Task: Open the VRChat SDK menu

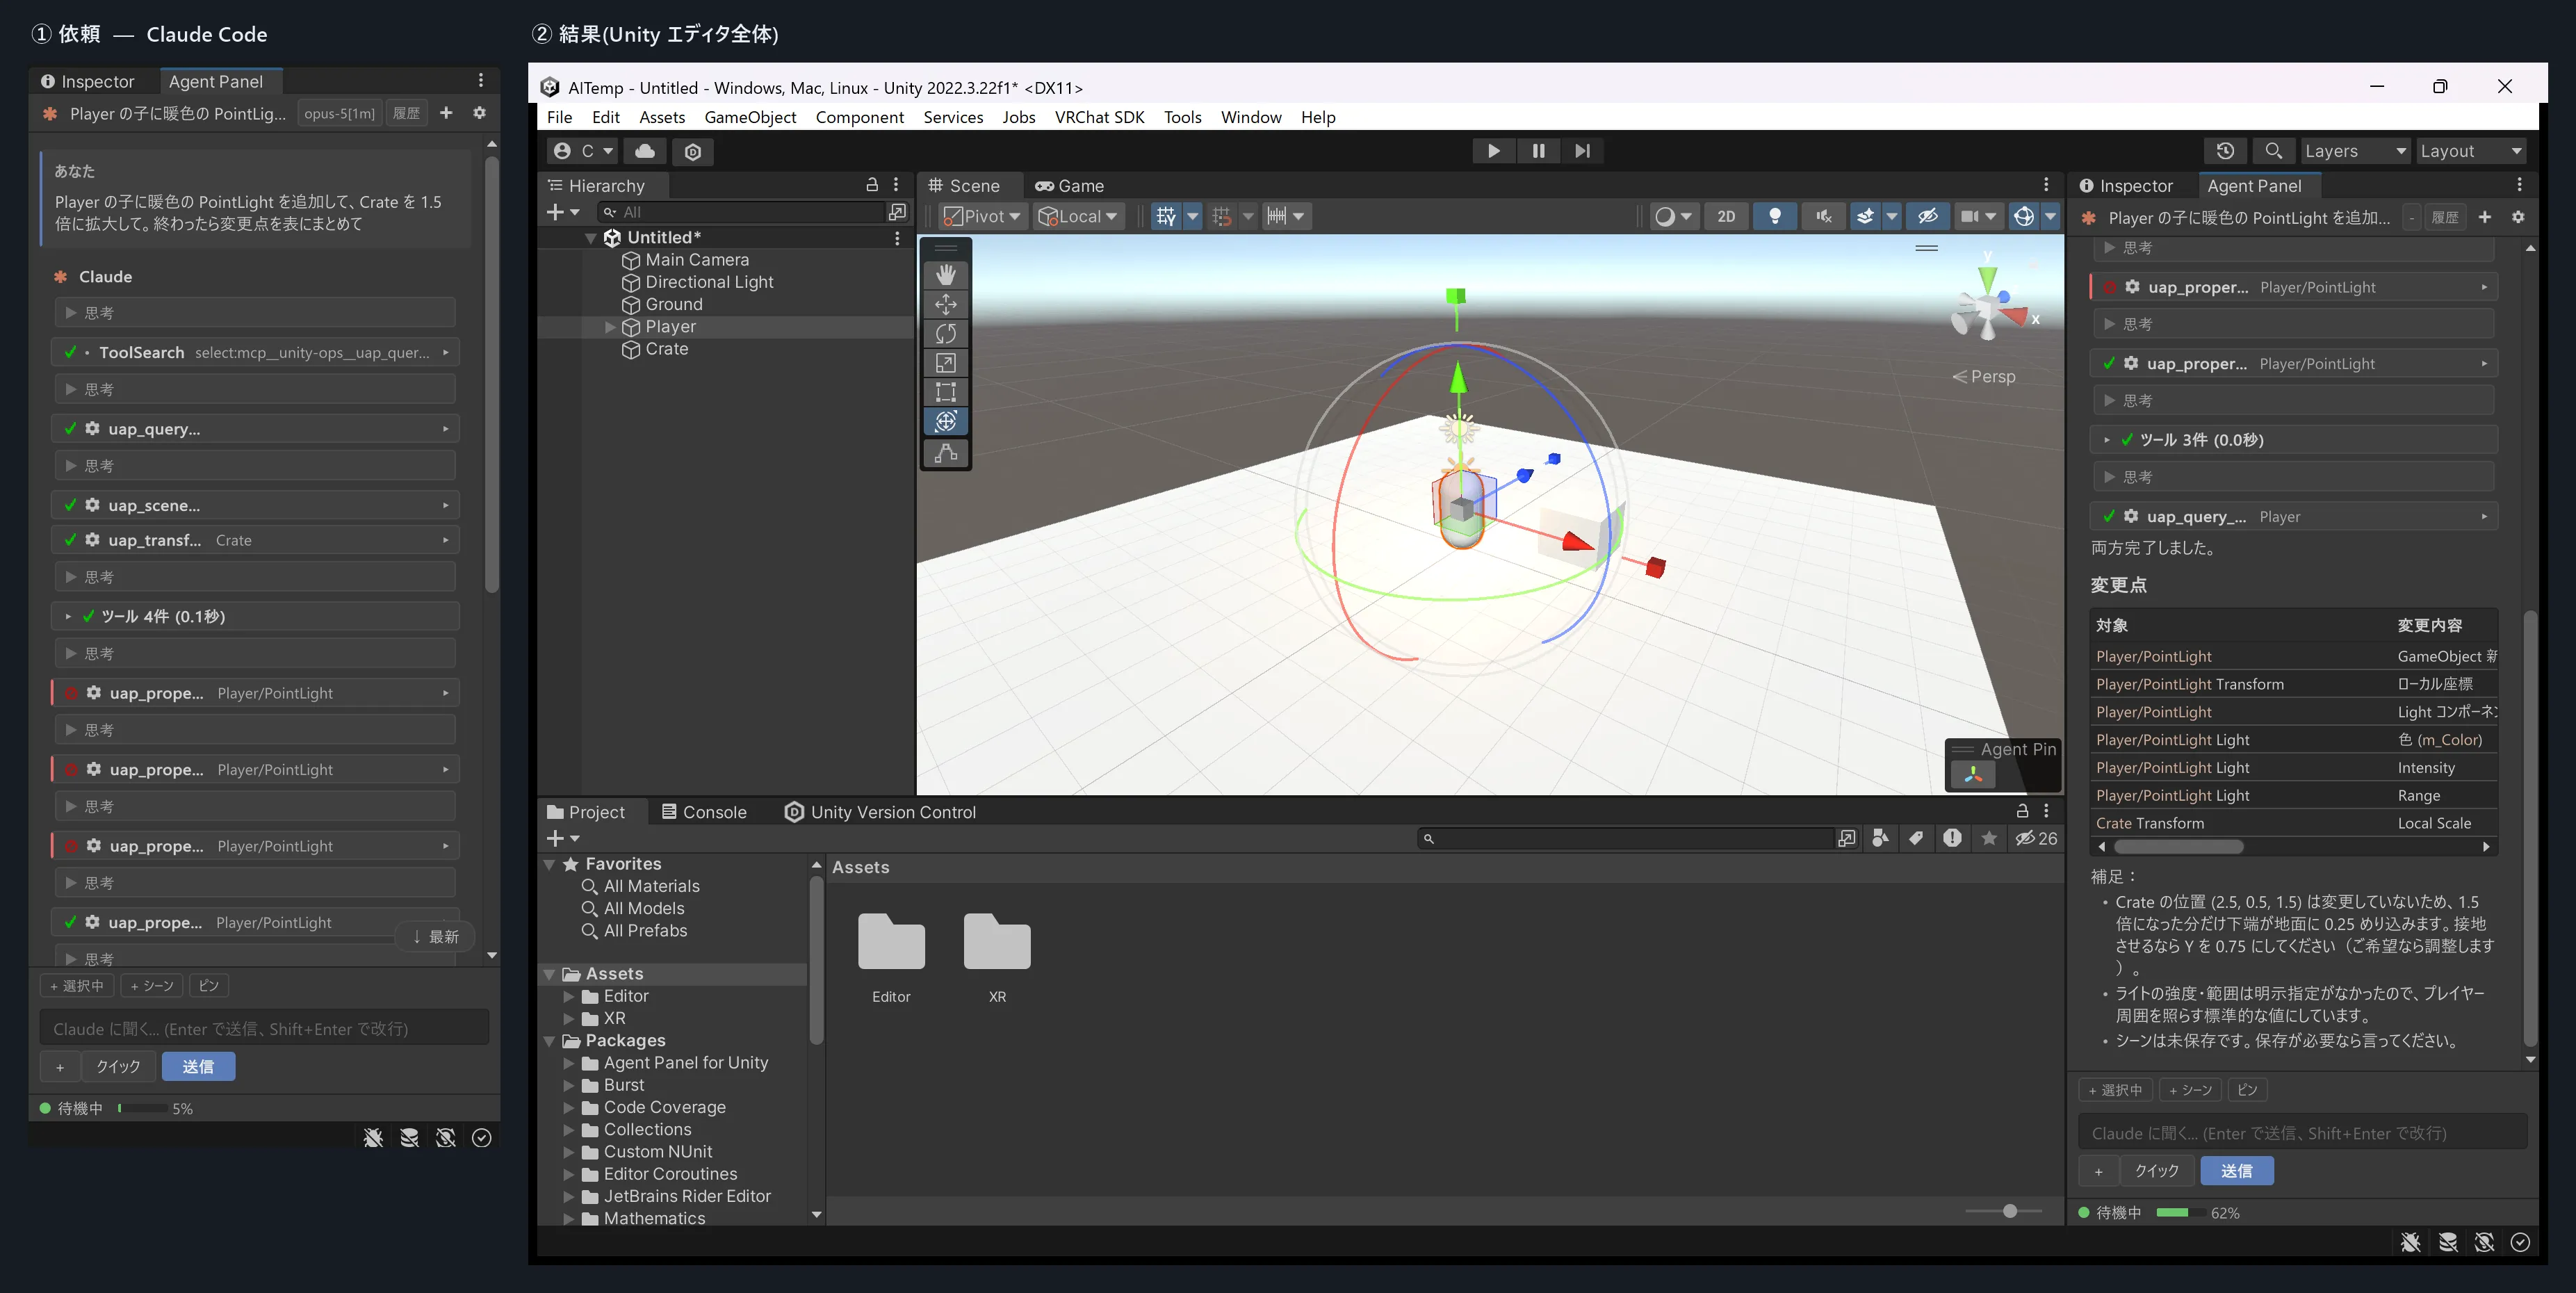Action: click(1099, 117)
